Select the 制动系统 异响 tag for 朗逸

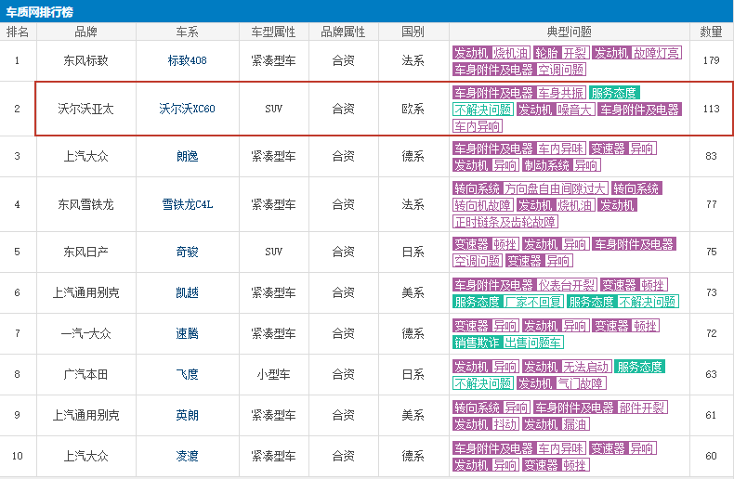[561, 165]
